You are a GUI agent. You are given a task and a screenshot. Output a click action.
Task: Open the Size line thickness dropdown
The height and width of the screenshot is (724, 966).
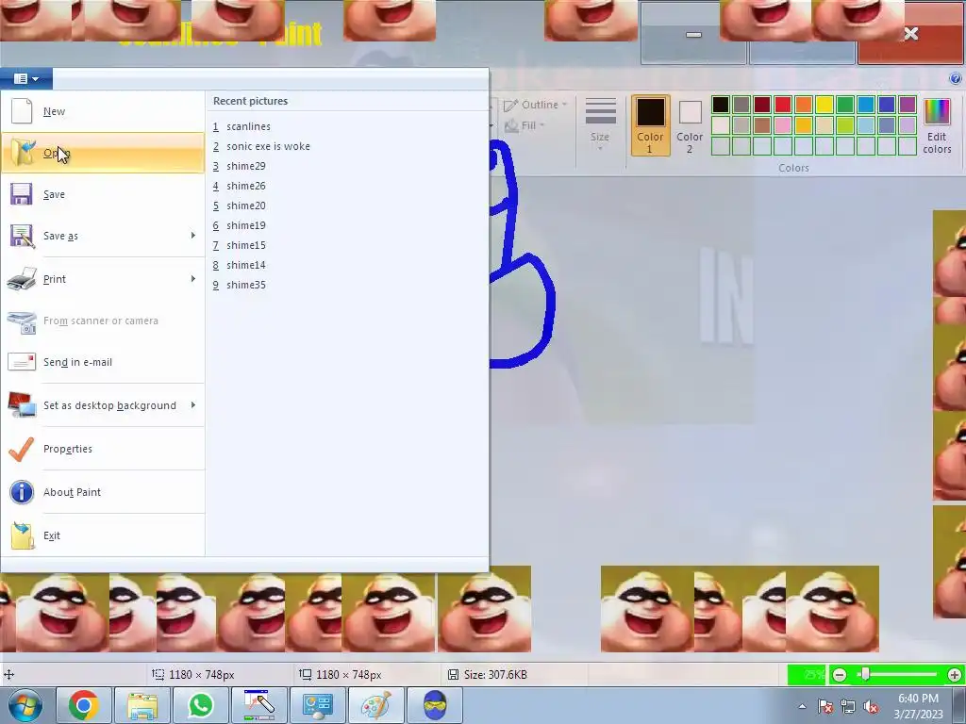pyautogui.click(x=600, y=125)
